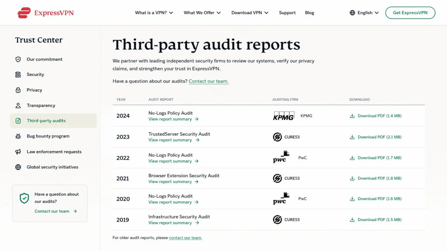The image size is (447, 251).
Task: Click the arrow next to sidebar Contact our team
Action: tap(75, 211)
